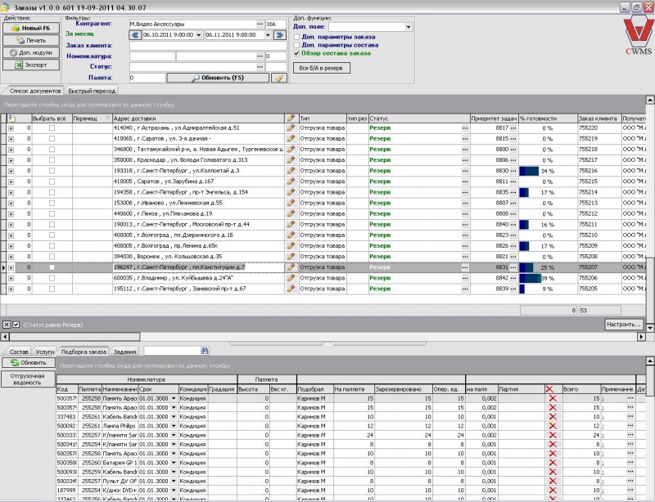Screen dimensions: 655x502
Task: Tick the selection checkbox in the Саратов 3-я дачная row
Action: click(52, 139)
